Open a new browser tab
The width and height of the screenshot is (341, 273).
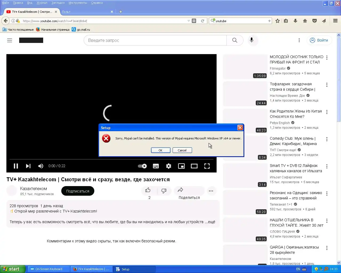tap(121, 12)
